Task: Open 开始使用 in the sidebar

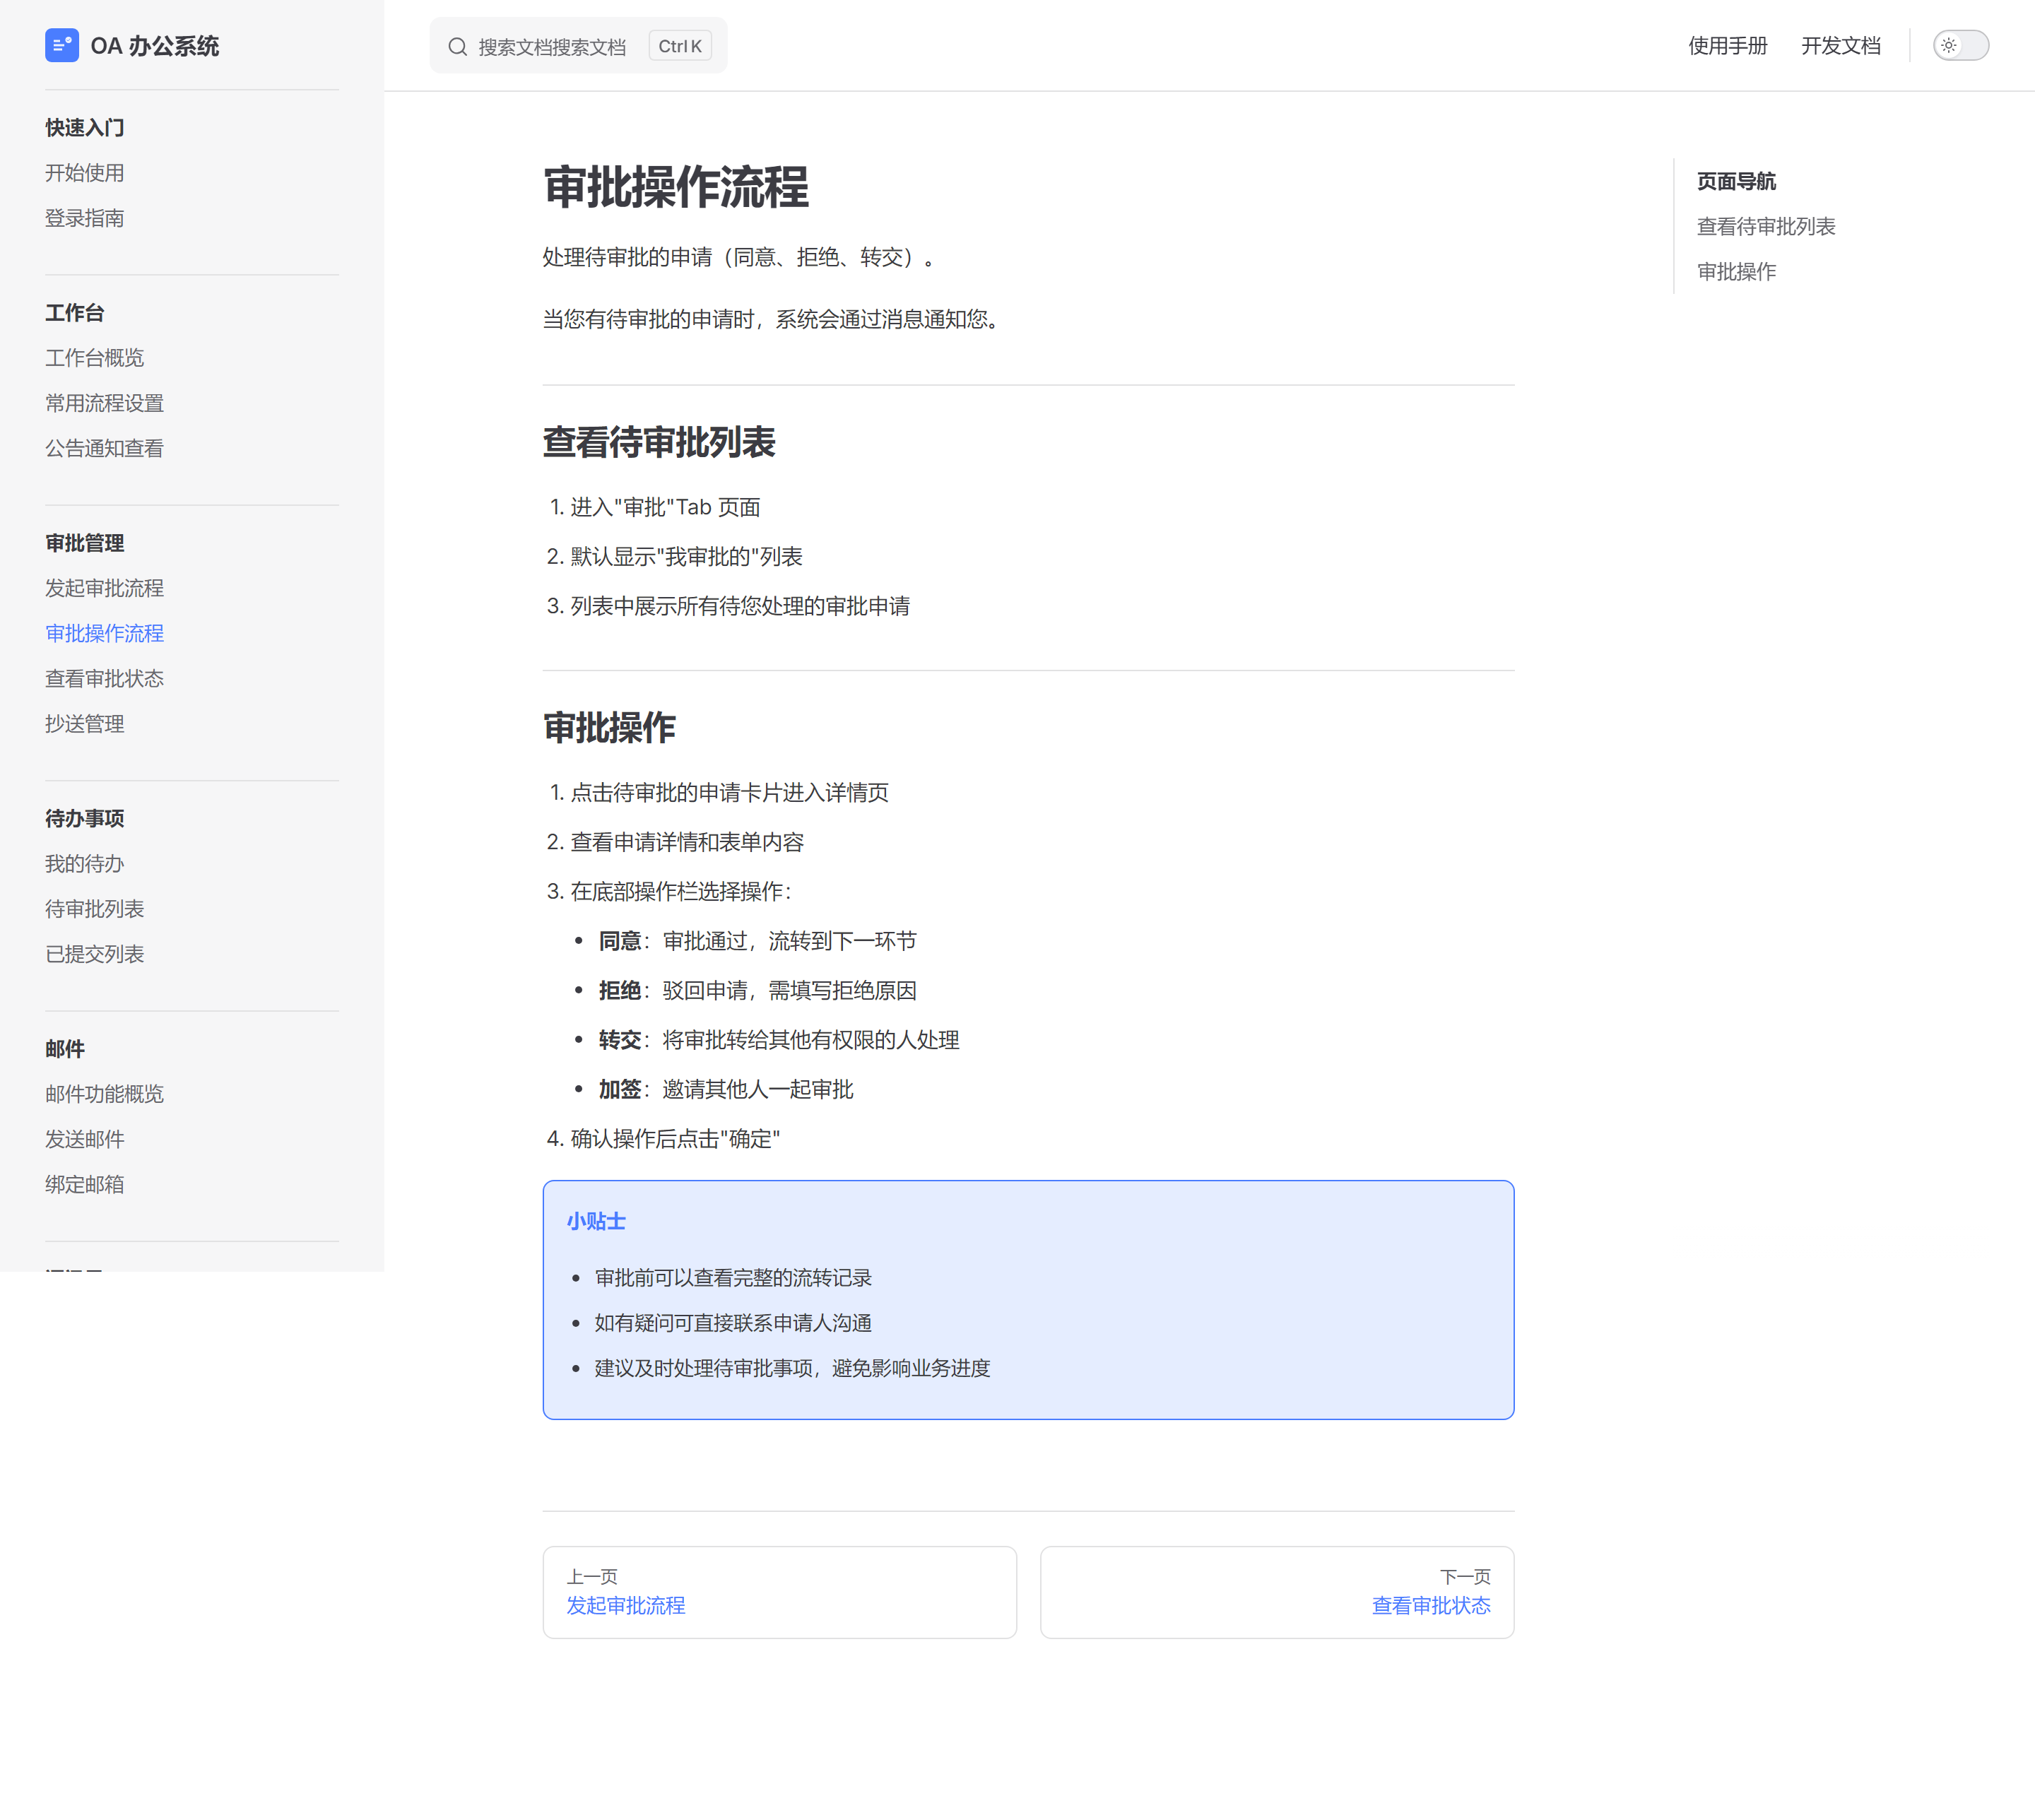Action: [84, 172]
